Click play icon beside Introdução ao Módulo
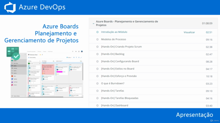Viewport: 220px width, 123px height. pos(97,32)
